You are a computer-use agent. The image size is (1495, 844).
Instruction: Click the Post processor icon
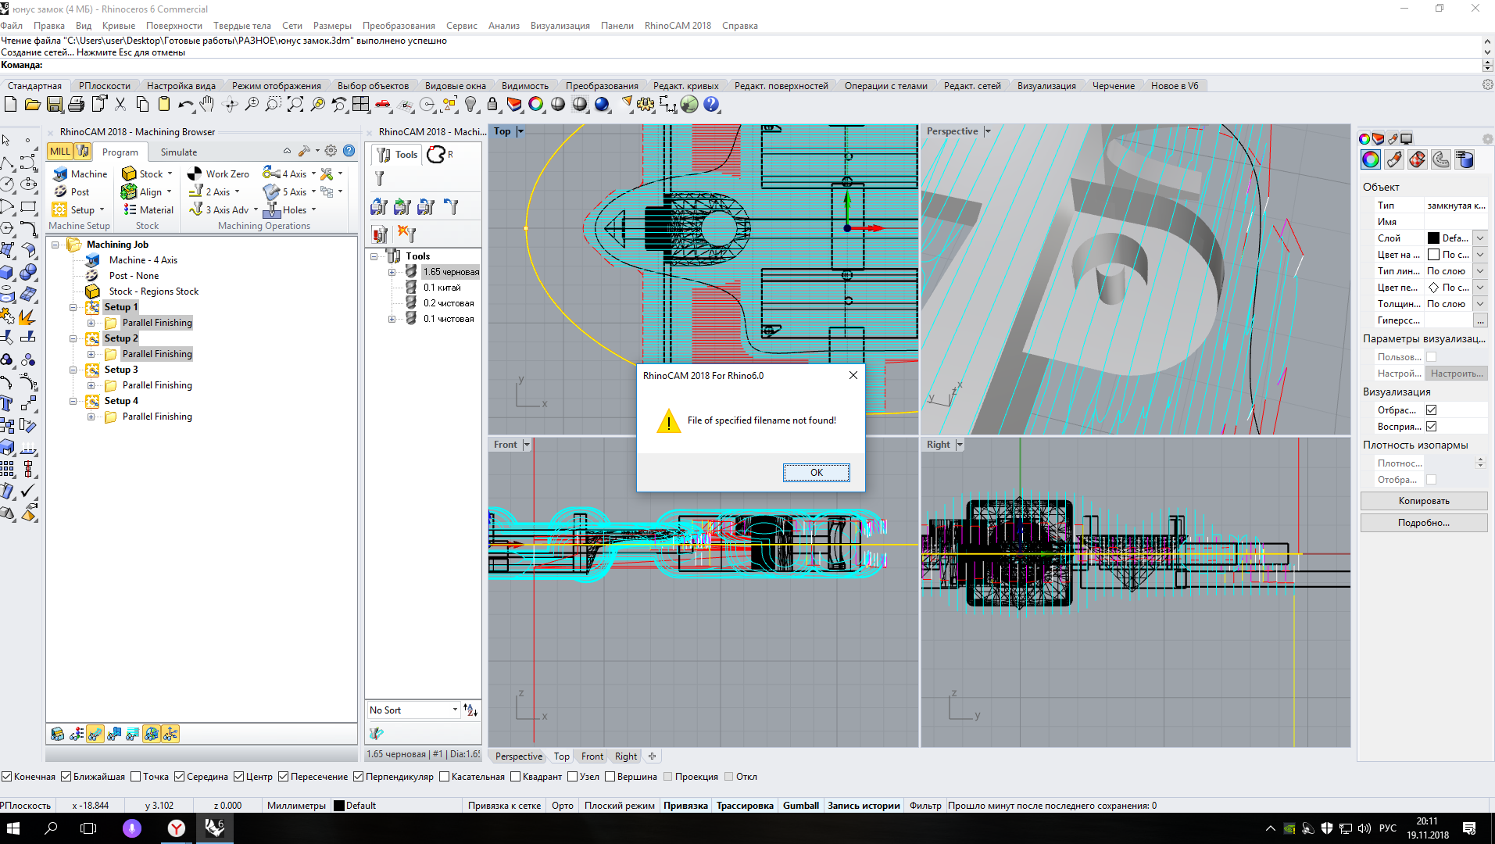coord(61,192)
